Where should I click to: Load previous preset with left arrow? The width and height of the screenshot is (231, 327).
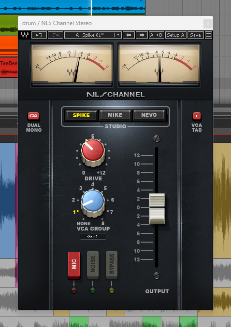pyautogui.click(x=129, y=35)
